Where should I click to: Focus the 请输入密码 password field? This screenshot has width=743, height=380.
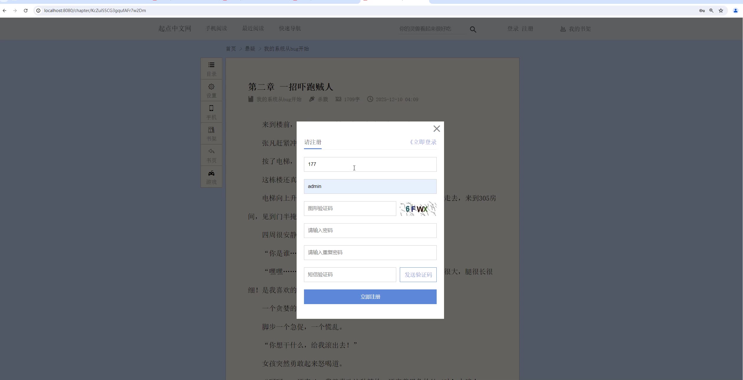pyautogui.click(x=370, y=231)
